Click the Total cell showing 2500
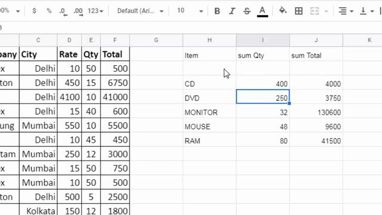Viewport: 382px width, 215px height. pyautogui.click(x=115, y=196)
